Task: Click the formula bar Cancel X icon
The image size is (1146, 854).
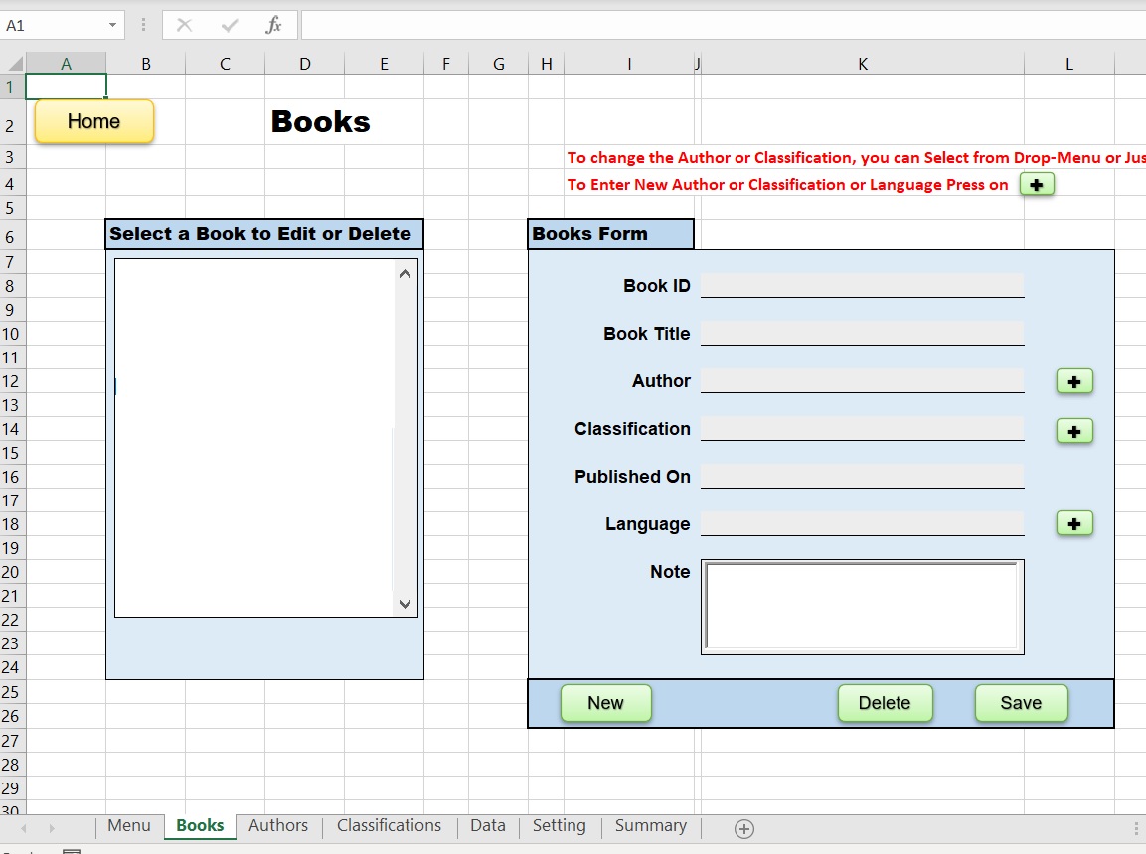Action: click(184, 26)
